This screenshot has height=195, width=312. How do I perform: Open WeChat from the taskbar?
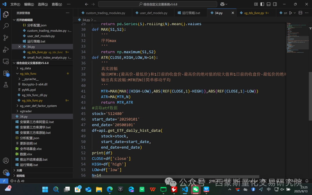[196, 189]
